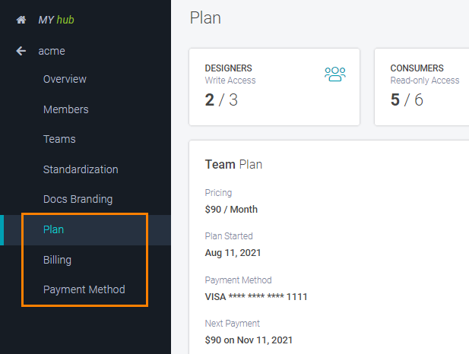Click the next payment date text

click(249, 340)
